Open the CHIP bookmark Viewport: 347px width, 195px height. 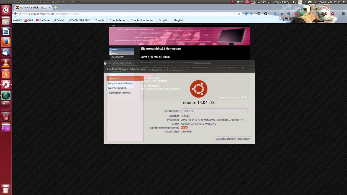tap(28, 20)
